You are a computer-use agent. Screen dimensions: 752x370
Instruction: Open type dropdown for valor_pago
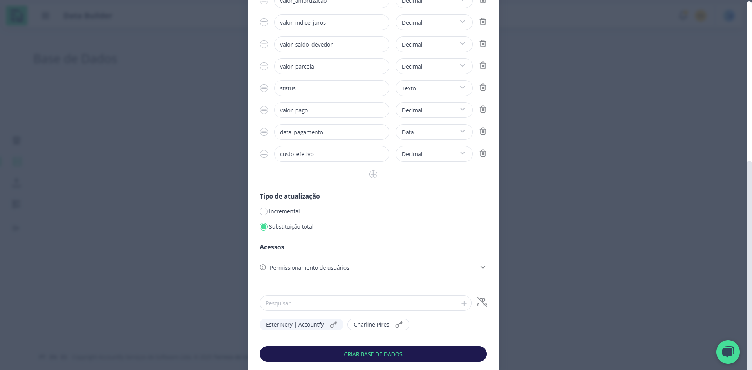434,110
